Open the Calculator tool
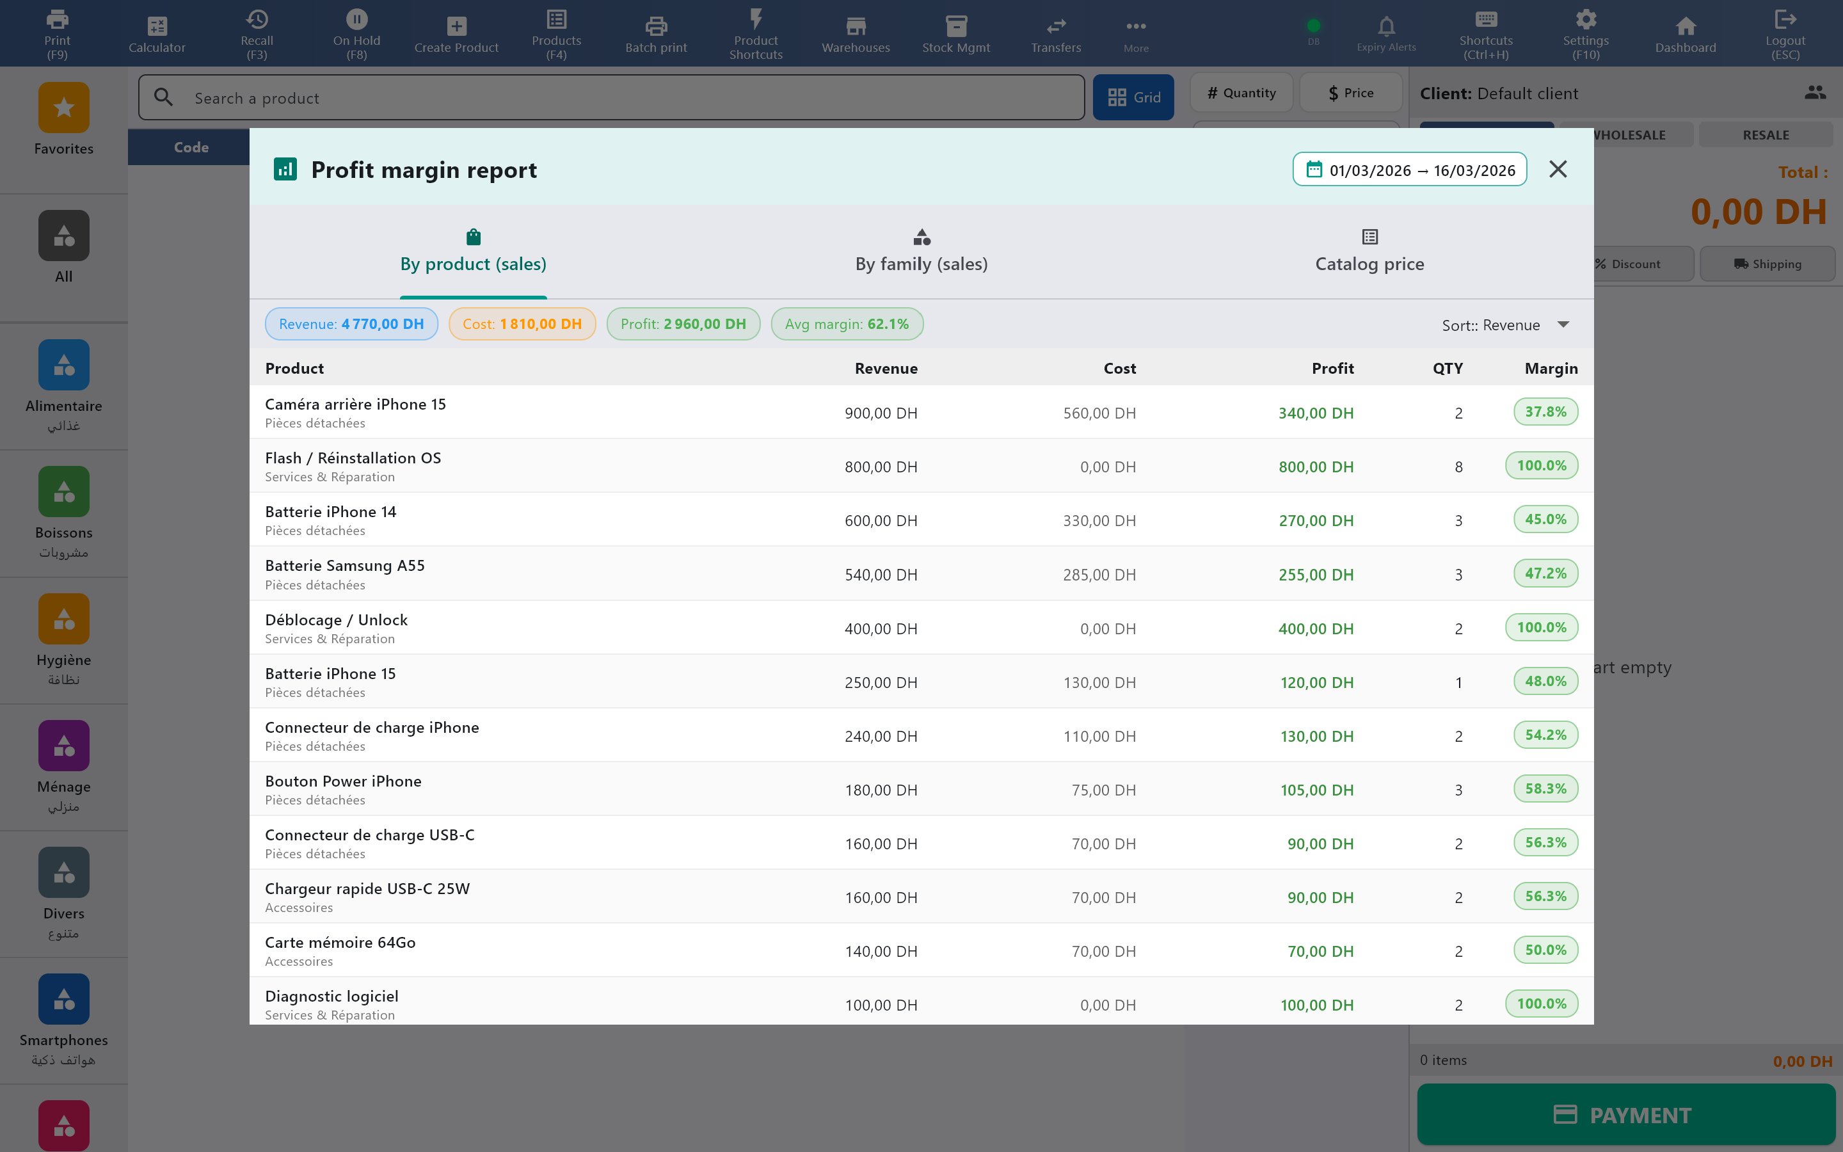1843x1152 pixels. (x=157, y=33)
